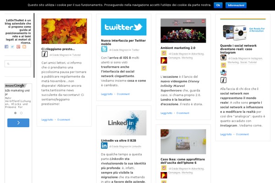Click the info category icon under "Ci rileggiamo presto..."

click(44, 54)
